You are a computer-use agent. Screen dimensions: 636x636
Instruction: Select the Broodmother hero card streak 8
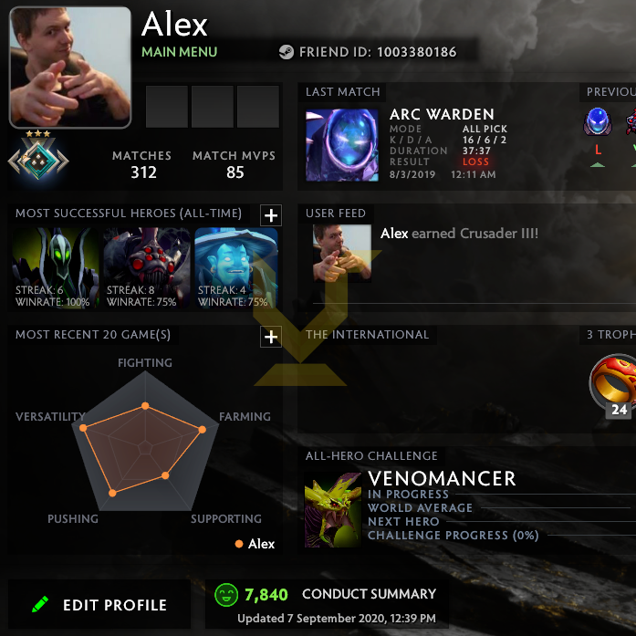point(146,268)
